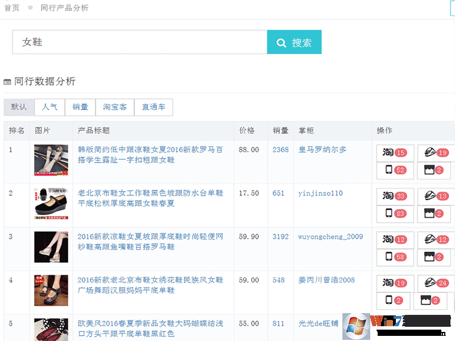Screen dimensions: 455x341
Task: Open the rank 3 wedge sandal thumbnail
Action: (x=51, y=247)
